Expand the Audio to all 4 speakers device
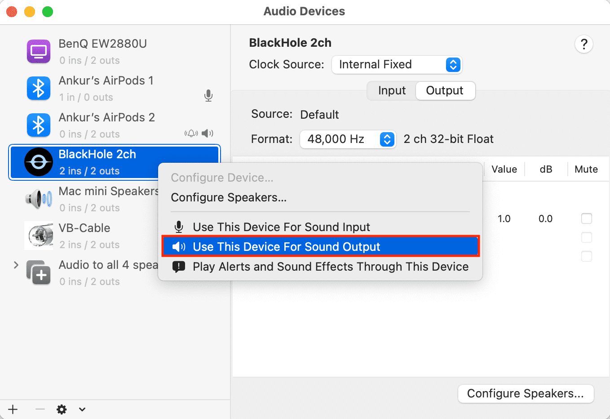The width and height of the screenshot is (610, 419). (x=16, y=265)
